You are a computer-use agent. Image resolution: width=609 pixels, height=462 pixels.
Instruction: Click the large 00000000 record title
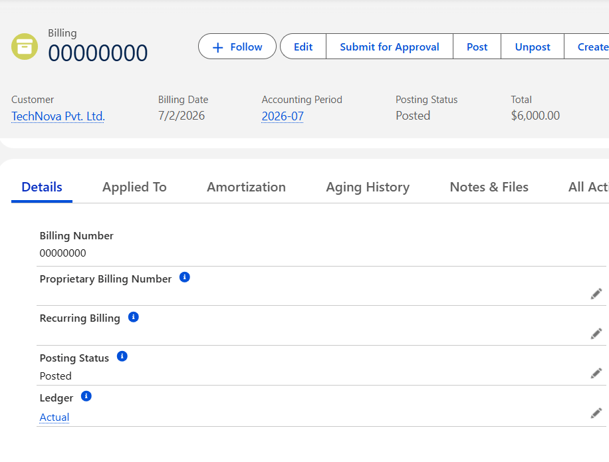[98, 53]
